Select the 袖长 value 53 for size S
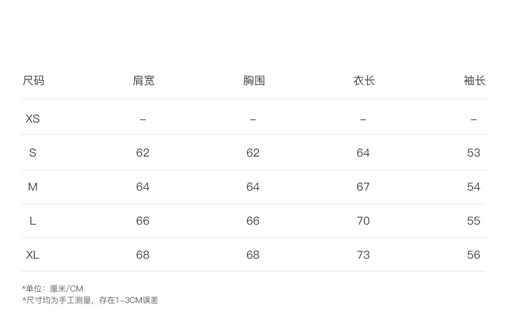Image resolution: width=510 pixels, height=331 pixels. tap(473, 153)
